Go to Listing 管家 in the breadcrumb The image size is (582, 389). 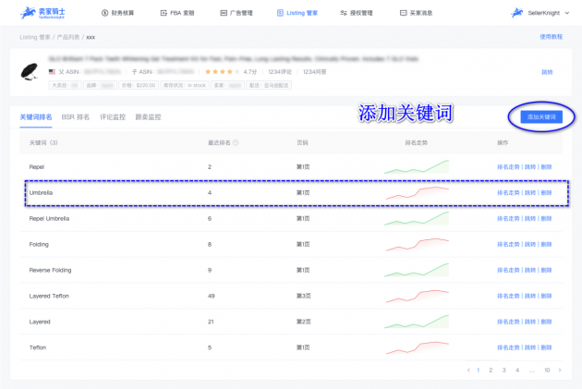[x=35, y=37]
